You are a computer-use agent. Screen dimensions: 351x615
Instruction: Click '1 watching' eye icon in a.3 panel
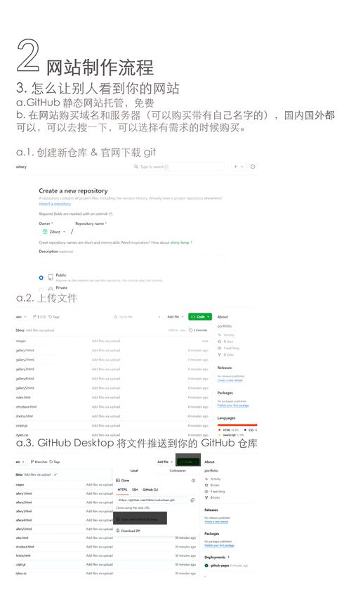coord(206,491)
